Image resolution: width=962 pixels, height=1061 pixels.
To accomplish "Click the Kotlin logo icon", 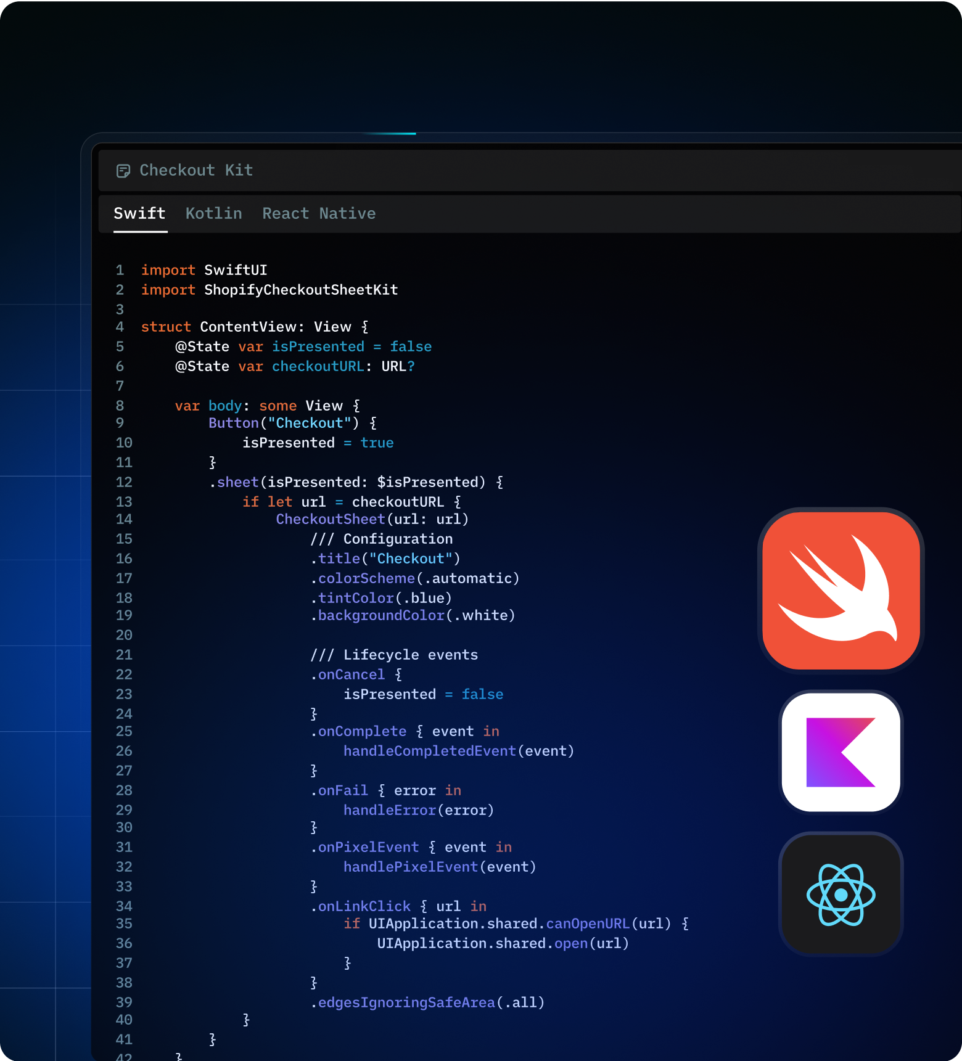I will [841, 752].
